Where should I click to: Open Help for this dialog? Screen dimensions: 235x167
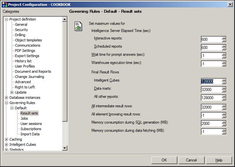tap(219, 160)
